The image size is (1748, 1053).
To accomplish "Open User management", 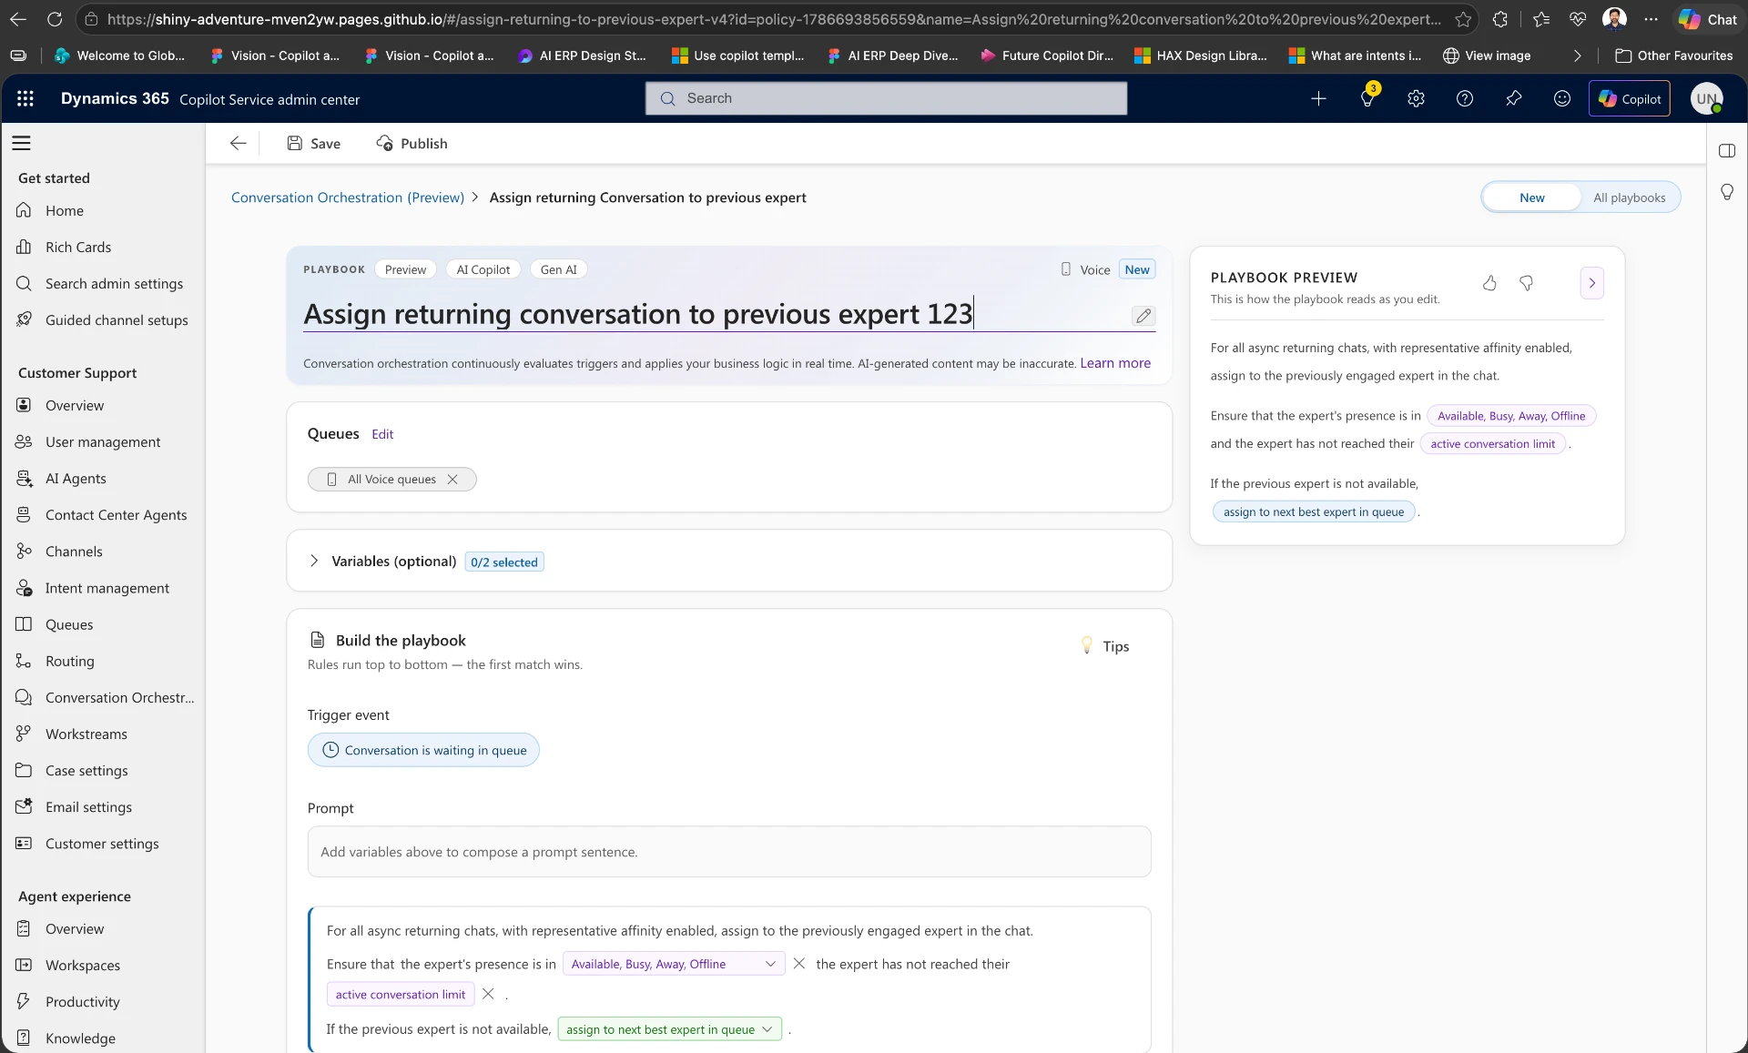I will [x=103, y=441].
